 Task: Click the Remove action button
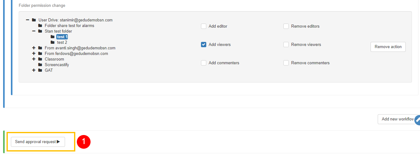point(388,47)
